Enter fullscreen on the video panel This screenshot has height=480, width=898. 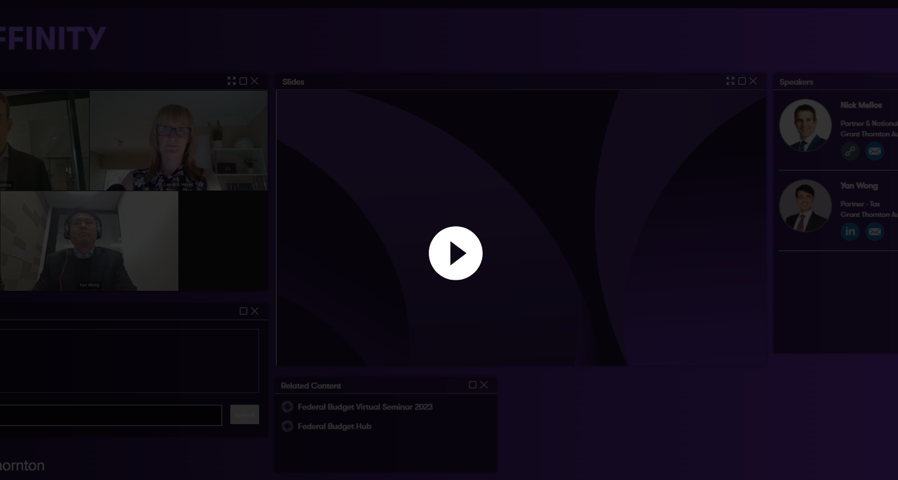point(231,81)
